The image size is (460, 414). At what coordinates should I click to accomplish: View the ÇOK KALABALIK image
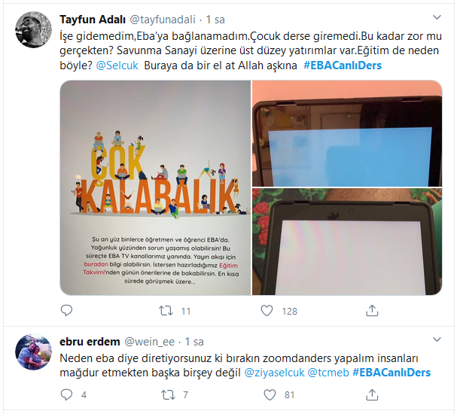point(155,187)
